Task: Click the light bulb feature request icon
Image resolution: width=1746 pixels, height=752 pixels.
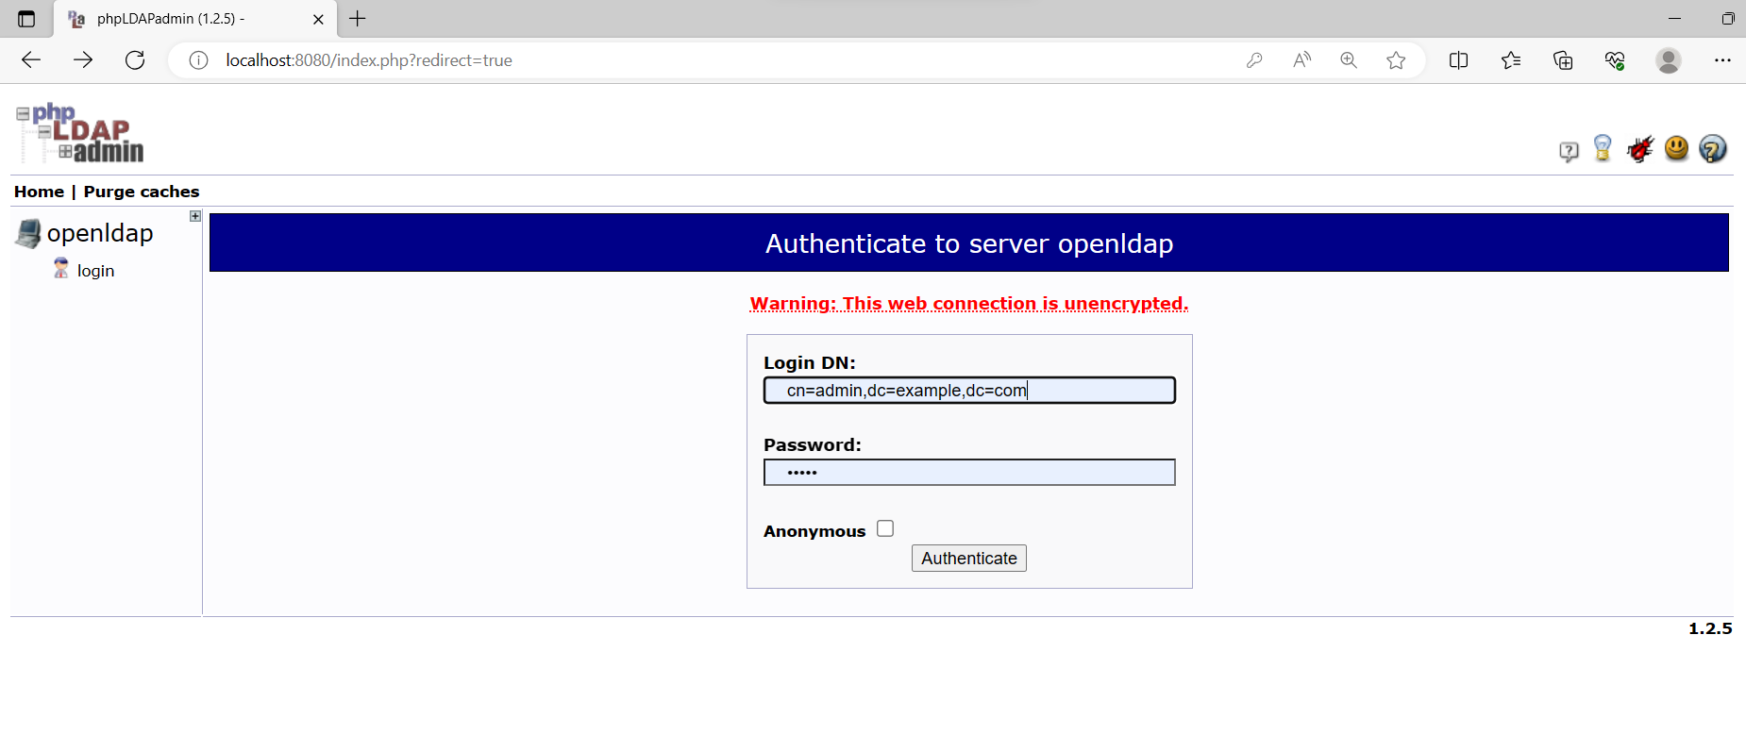Action: 1603,148
